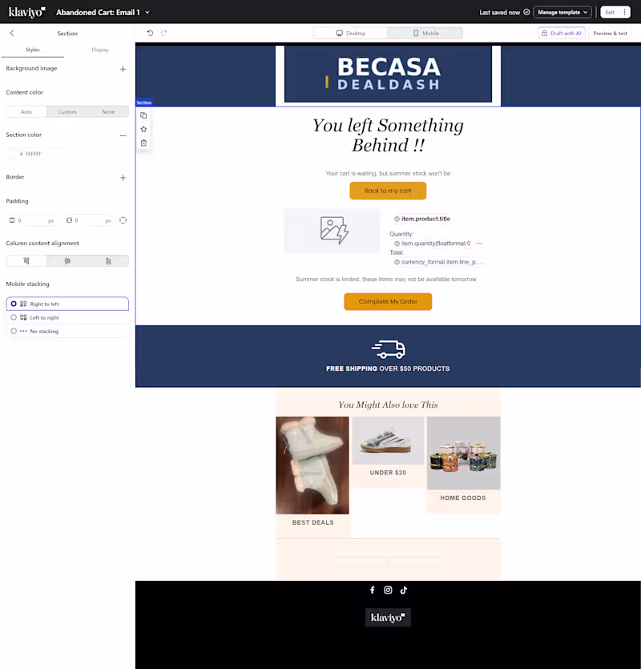Viewport: 641px width, 669px height.
Task: Select the product image placeholder
Action: (x=333, y=231)
